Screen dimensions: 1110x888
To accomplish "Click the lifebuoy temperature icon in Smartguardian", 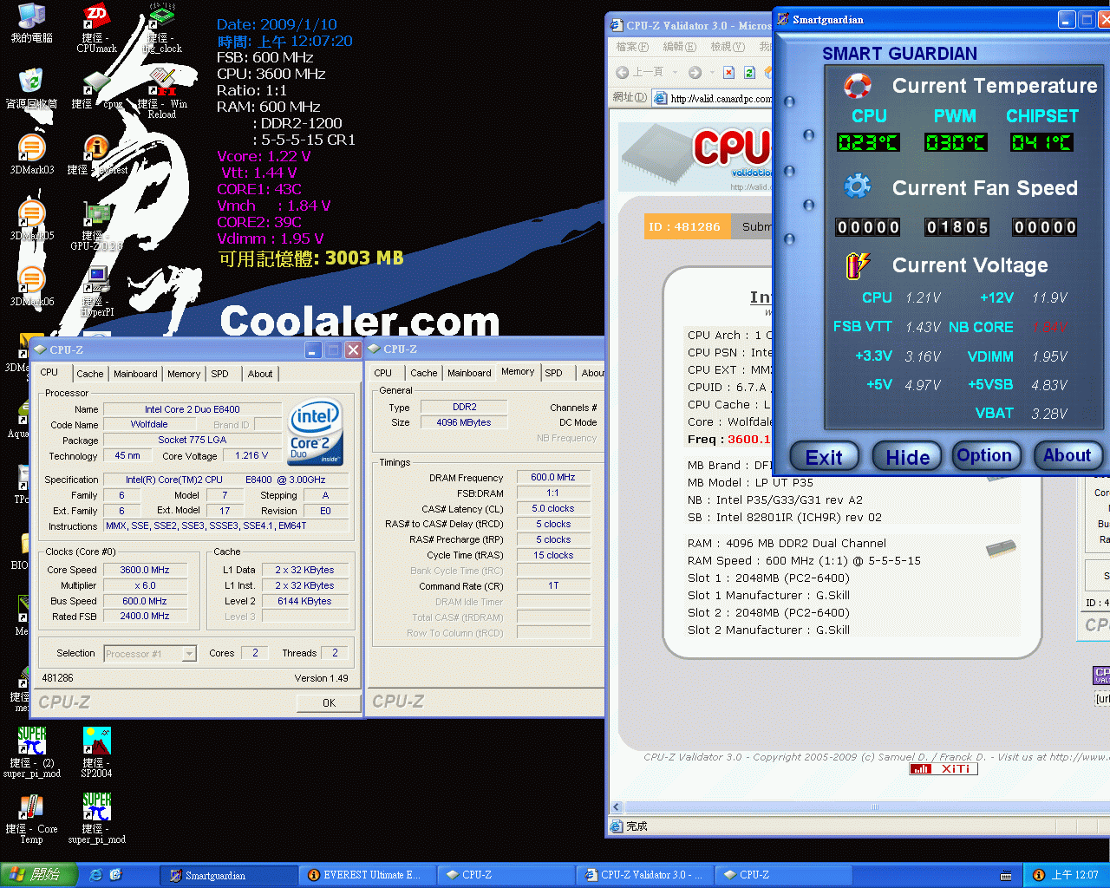I will click(857, 86).
